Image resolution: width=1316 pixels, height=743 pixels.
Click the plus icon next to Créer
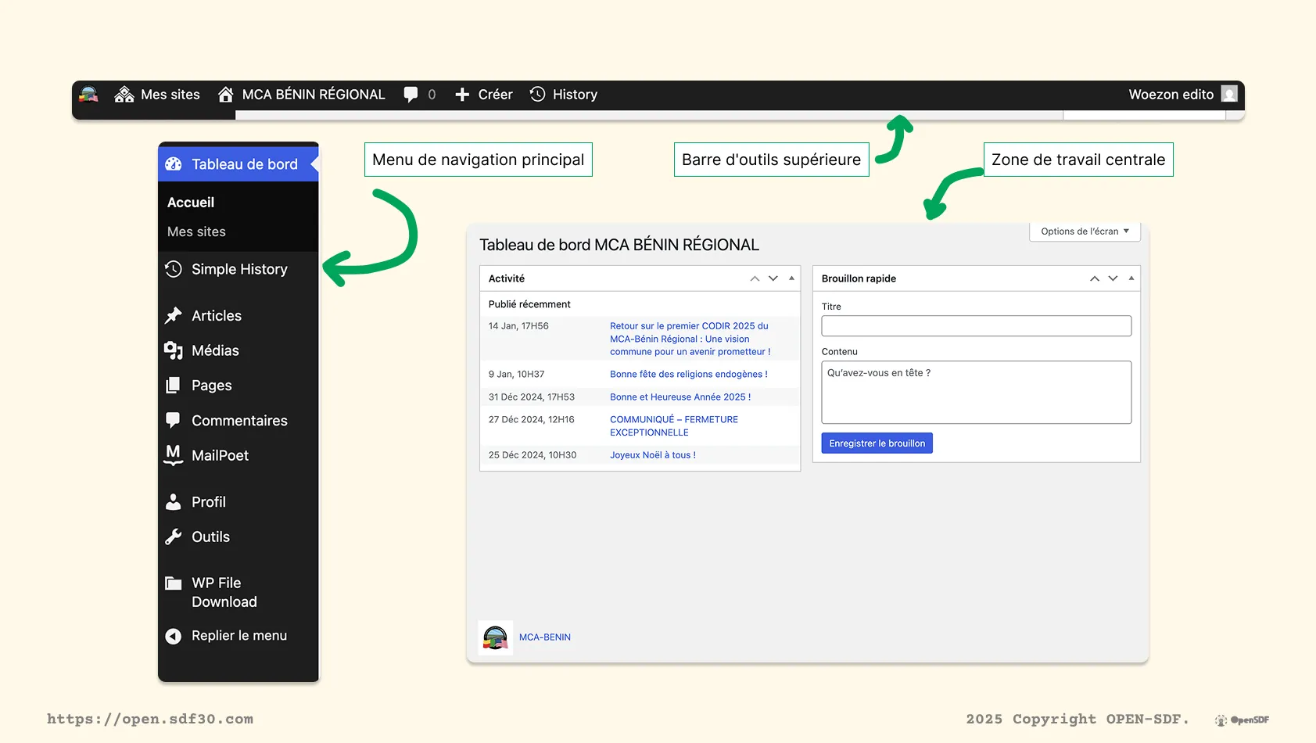point(462,95)
